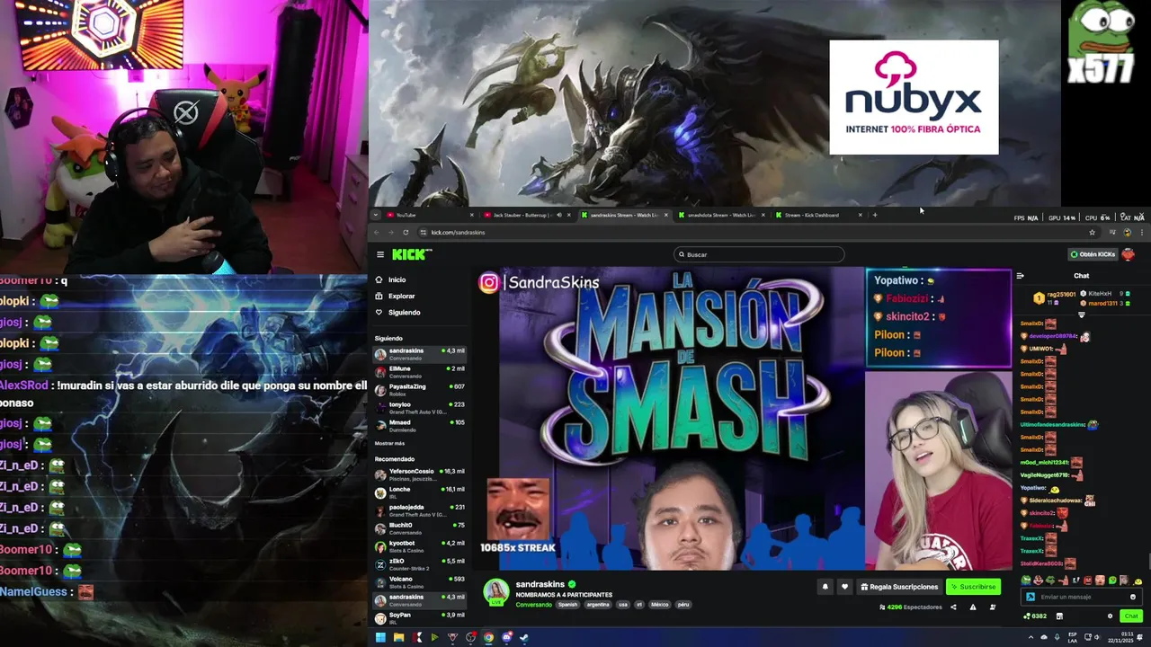Screen dimensions: 1151x647
Task: Collapse the chat panel with arrow icon
Action: pyautogui.click(x=1020, y=276)
